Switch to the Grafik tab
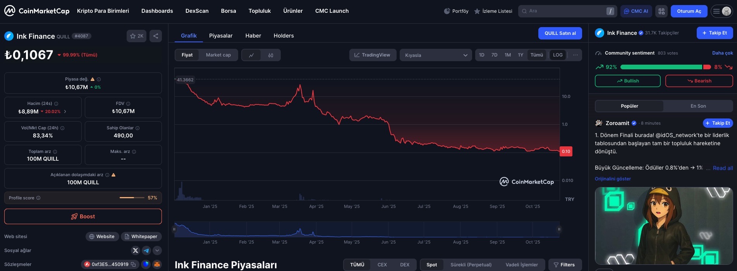The height and width of the screenshot is (271, 737). coord(189,36)
